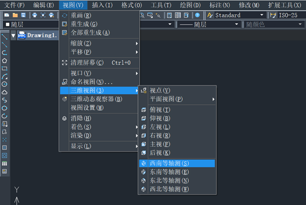Click the 三维动态观察器 orbit icon
This screenshot has width=306, height=205.
point(65,99)
